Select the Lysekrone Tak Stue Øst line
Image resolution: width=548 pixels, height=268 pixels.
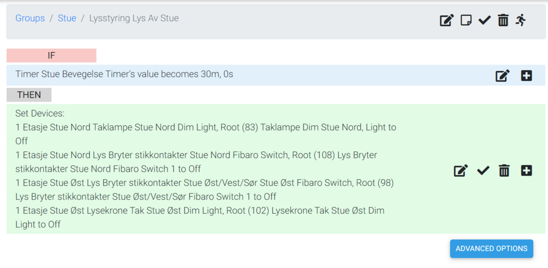pyautogui.click(x=200, y=211)
